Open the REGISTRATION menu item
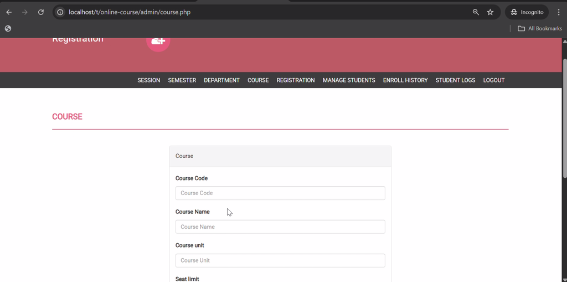This screenshot has width=567, height=282. 296,80
